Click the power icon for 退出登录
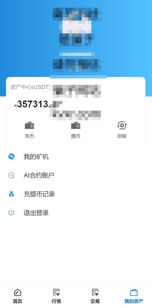This screenshot has width=152, height=308. pyautogui.click(x=11, y=212)
